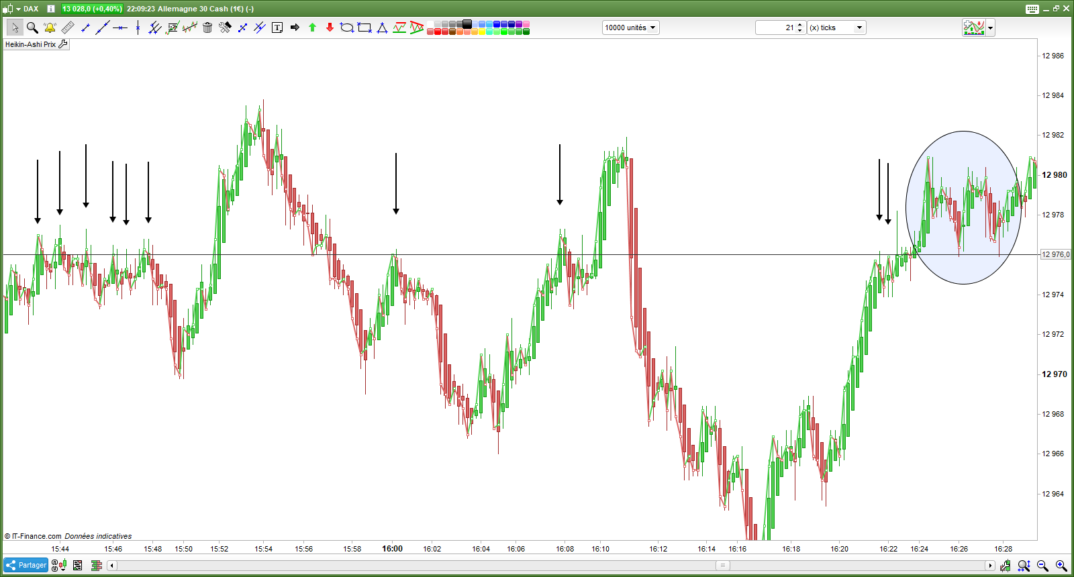Viewport: 1074px width, 577px height.
Task: Select the ruler measuring tool
Action: coord(68,28)
